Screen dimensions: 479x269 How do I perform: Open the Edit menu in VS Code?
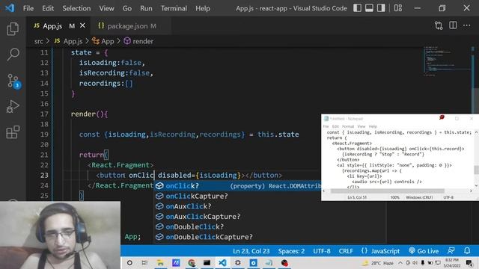(48, 8)
